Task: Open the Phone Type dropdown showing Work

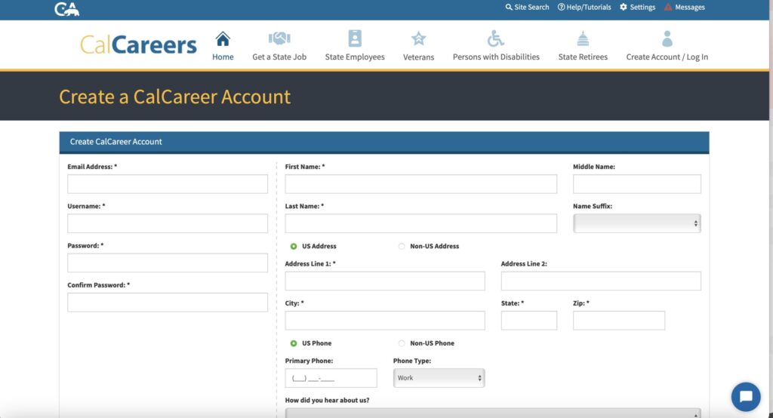Action: click(439, 378)
